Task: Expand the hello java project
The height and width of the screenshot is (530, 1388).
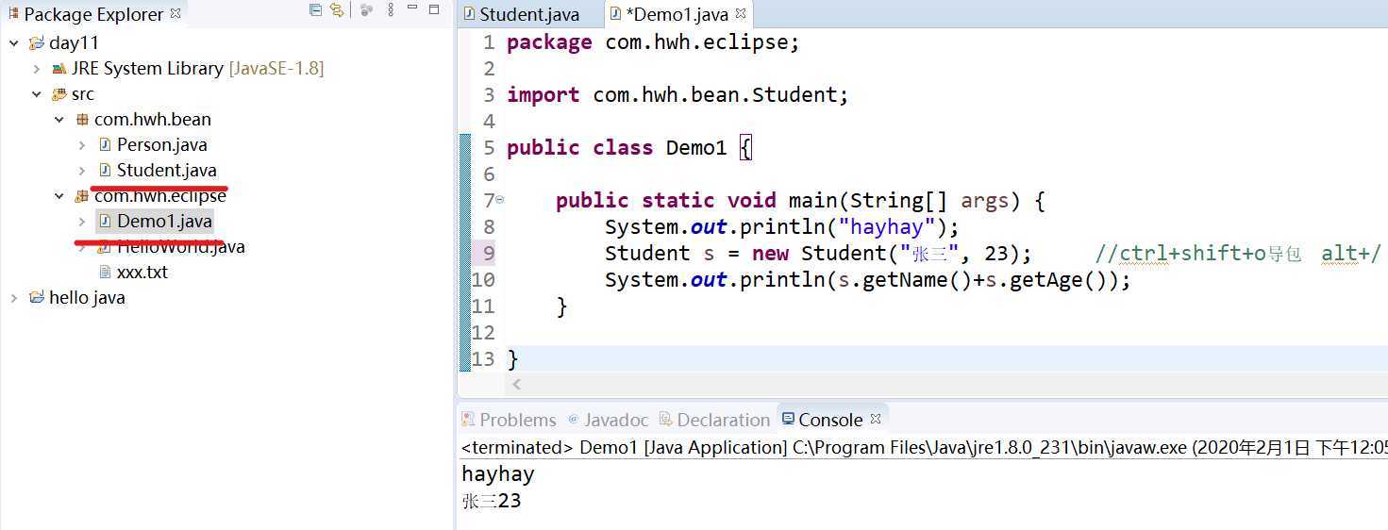Action: [x=14, y=298]
